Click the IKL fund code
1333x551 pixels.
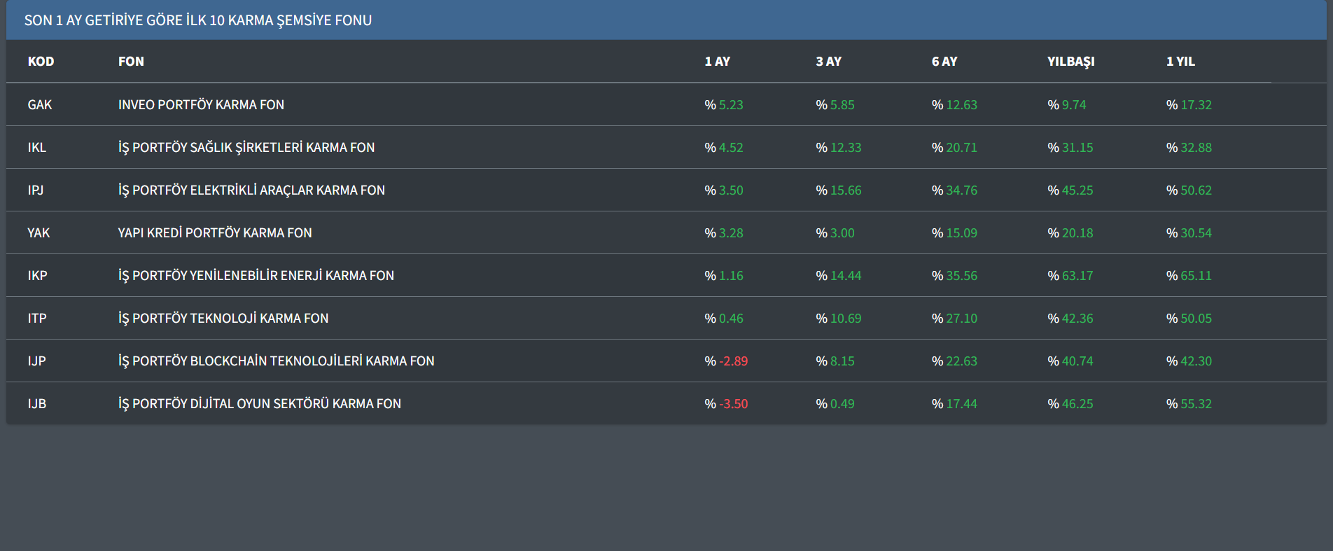[37, 148]
